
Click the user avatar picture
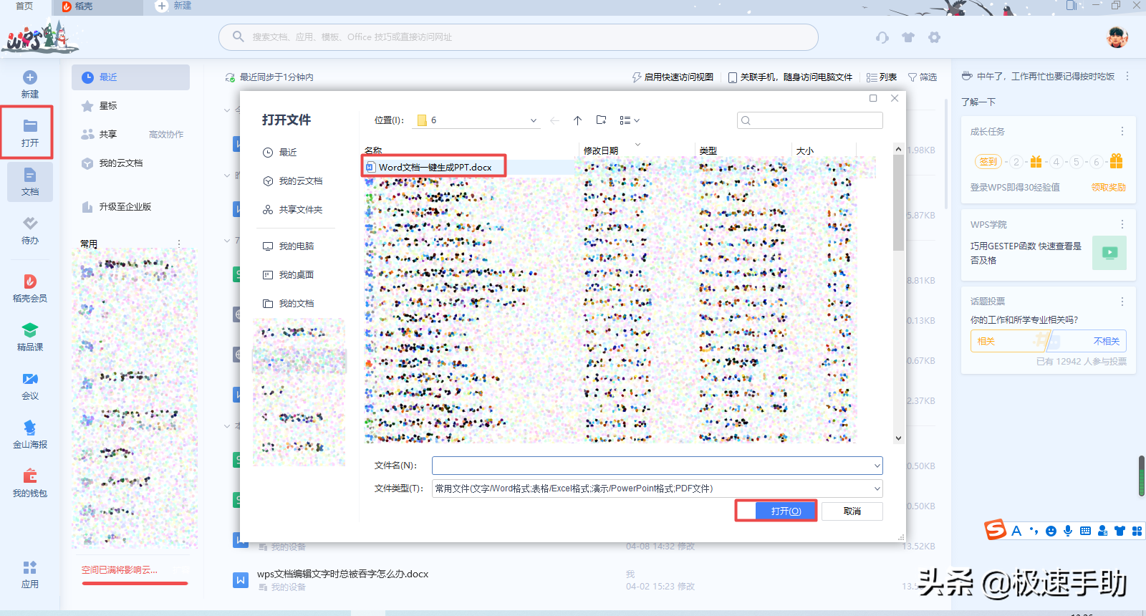(1117, 37)
